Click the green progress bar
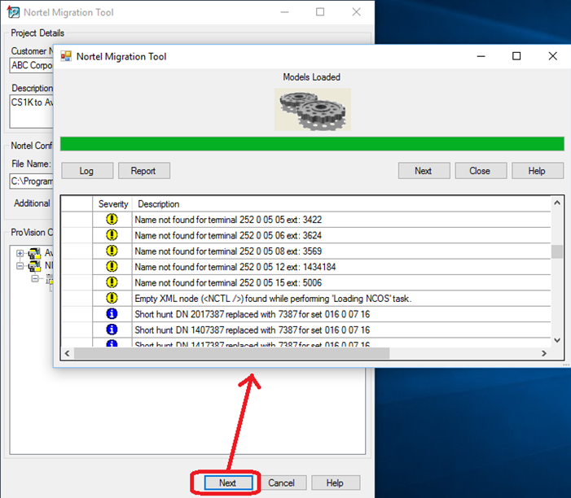Viewport: 571px width, 498px height. (312, 144)
